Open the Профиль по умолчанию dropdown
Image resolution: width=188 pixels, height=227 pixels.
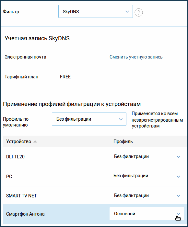tap(89, 119)
